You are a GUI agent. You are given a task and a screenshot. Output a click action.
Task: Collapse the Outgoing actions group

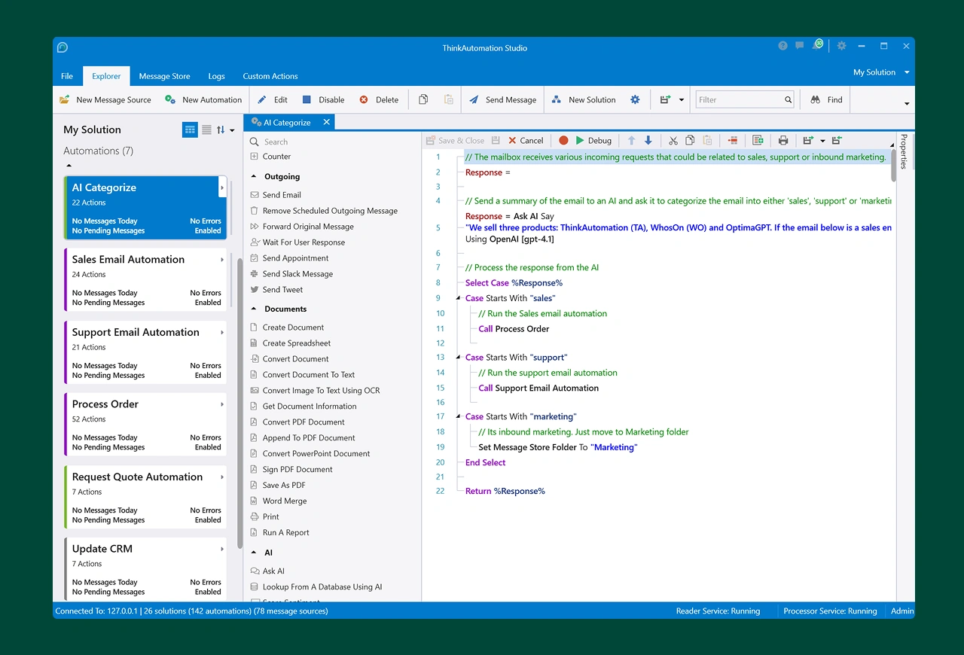[x=254, y=176]
